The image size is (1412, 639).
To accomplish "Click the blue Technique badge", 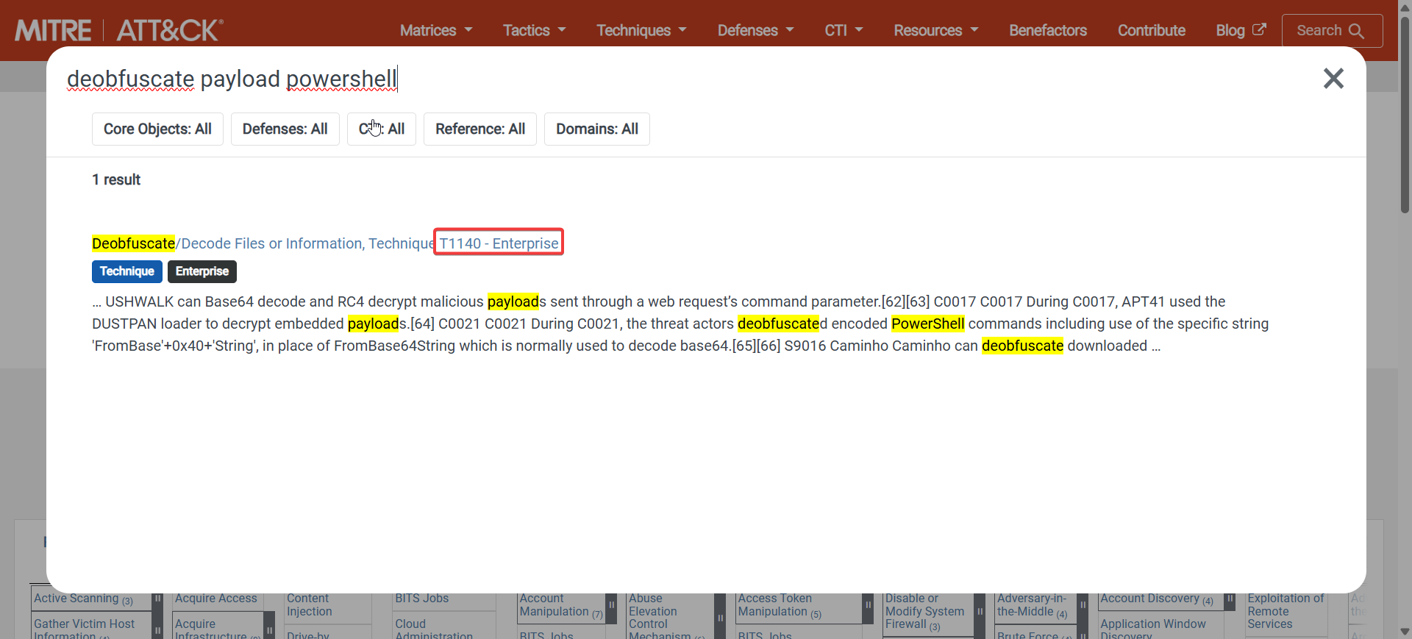I will [127, 271].
